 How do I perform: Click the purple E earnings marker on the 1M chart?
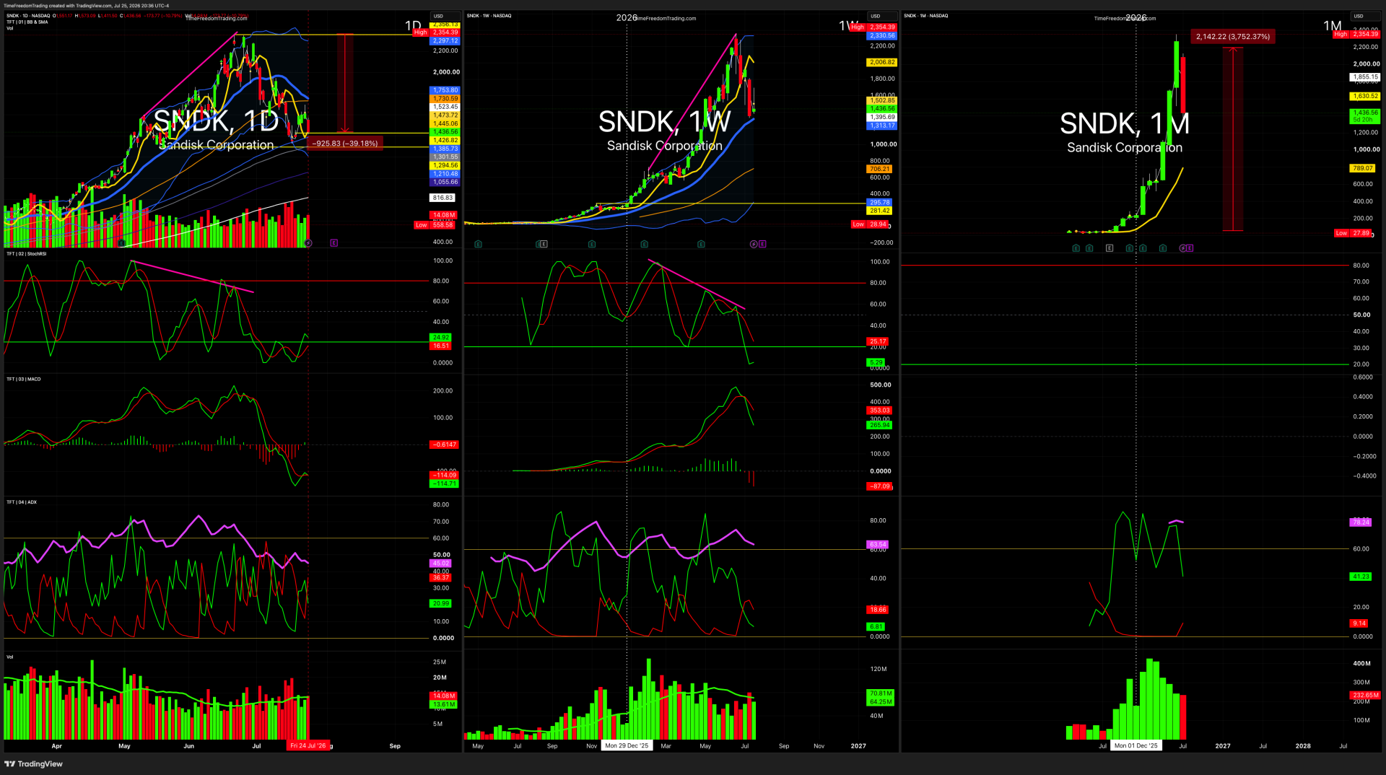pos(1190,248)
